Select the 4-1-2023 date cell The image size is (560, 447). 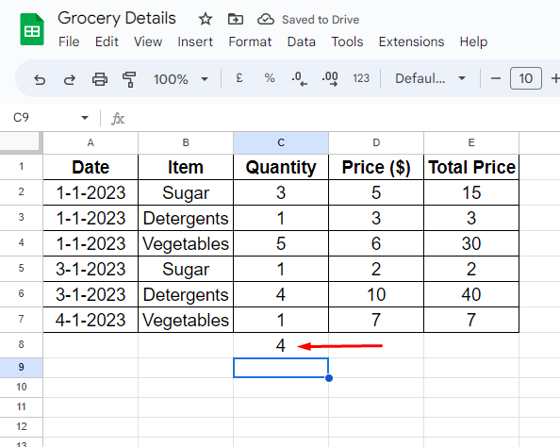tap(91, 320)
